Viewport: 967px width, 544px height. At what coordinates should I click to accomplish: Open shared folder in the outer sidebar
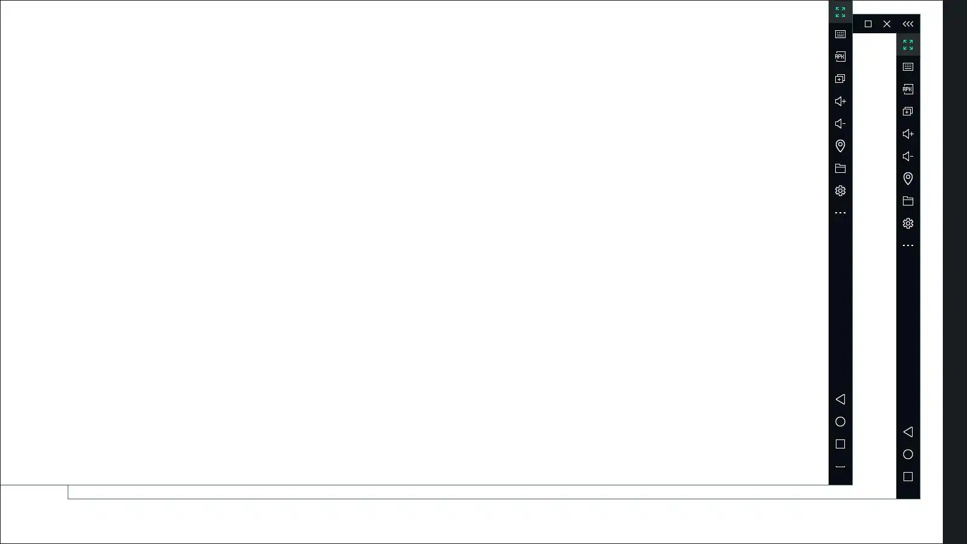click(x=908, y=201)
